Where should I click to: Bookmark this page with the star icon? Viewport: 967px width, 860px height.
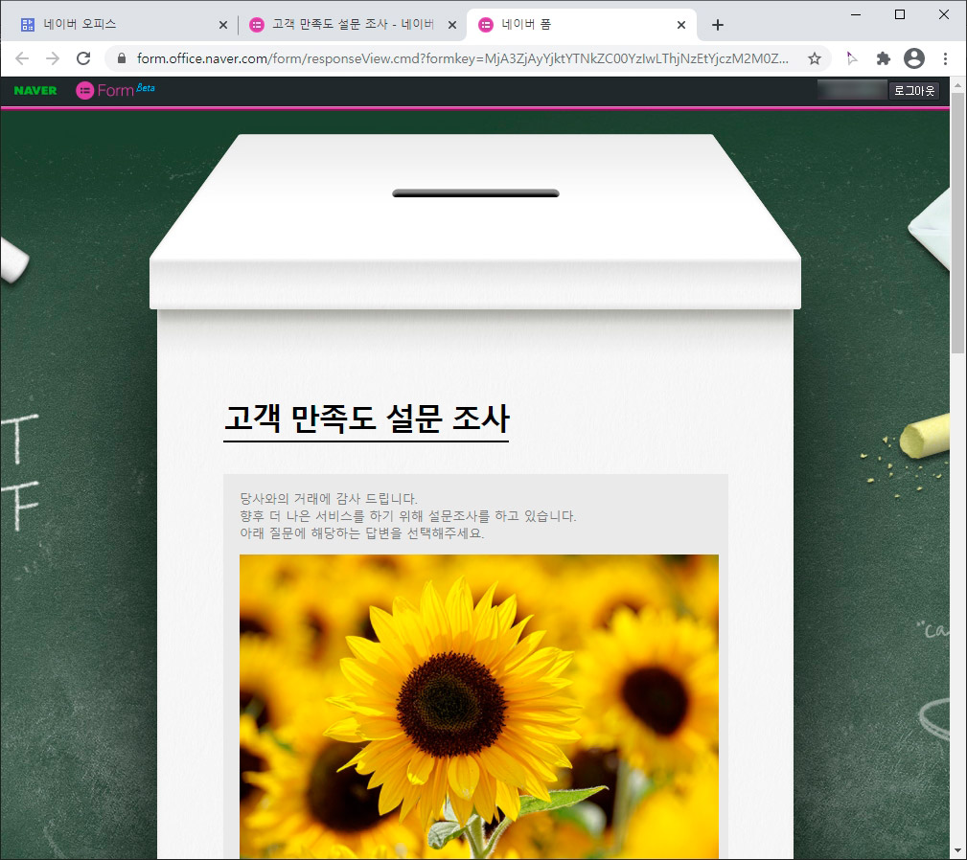[x=814, y=58]
